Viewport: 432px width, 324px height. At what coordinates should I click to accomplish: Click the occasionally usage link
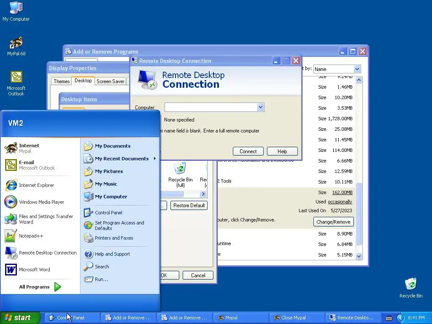coord(340,202)
